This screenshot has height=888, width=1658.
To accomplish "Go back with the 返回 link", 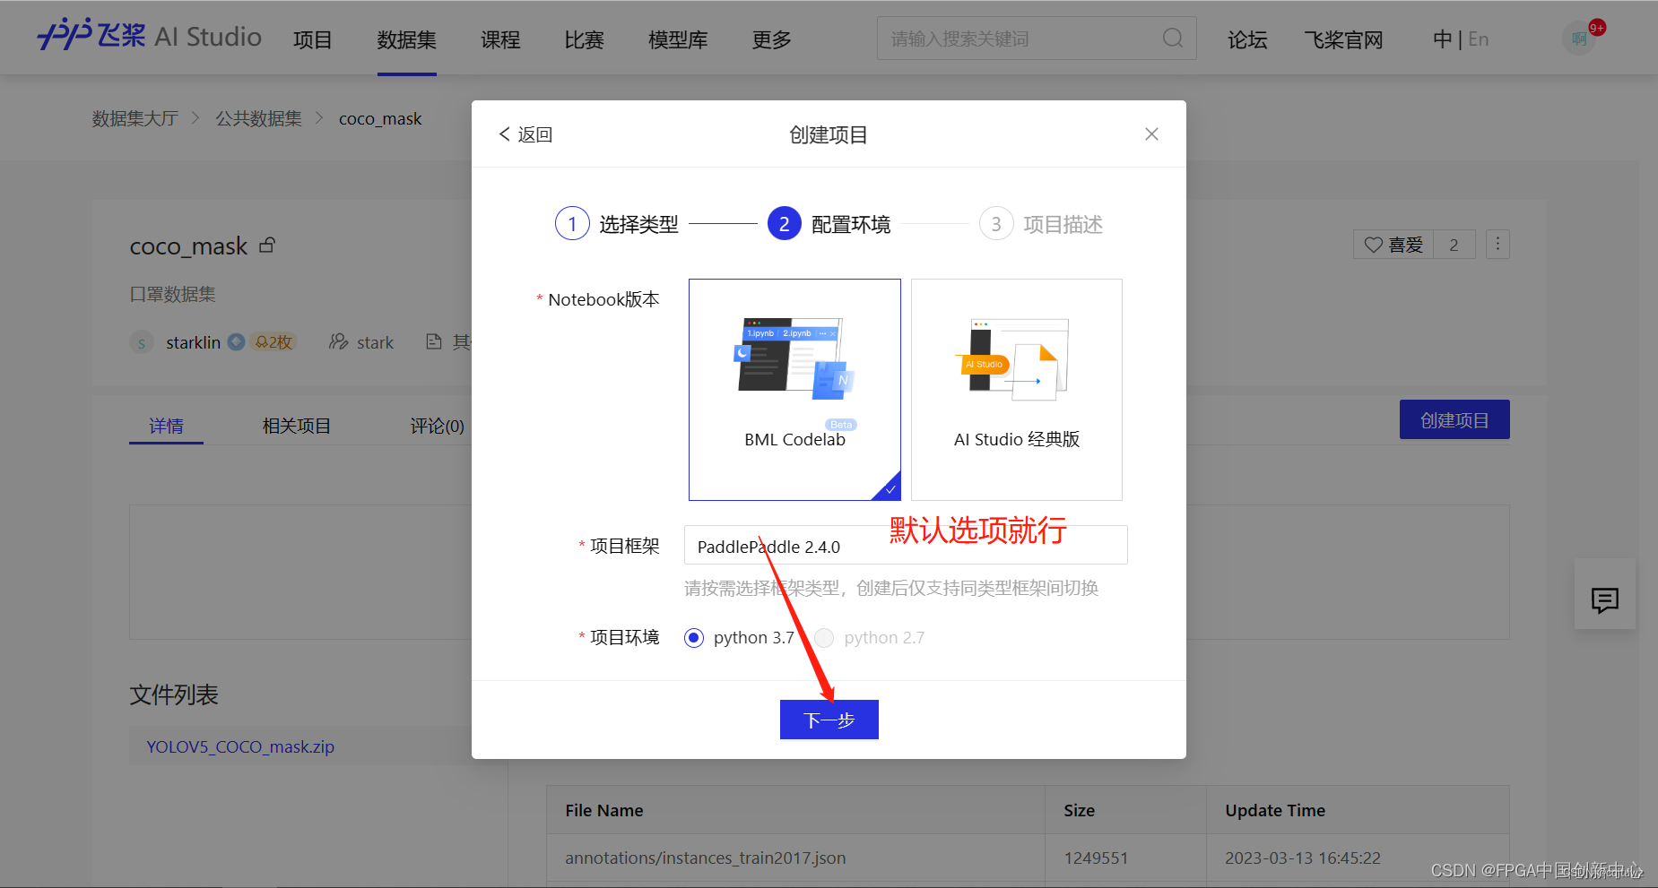I will coord(525,134).
